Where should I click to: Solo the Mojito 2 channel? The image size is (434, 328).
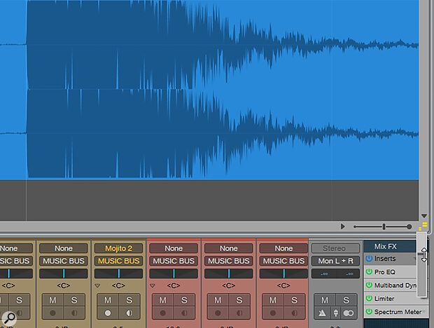click(129, 300)
